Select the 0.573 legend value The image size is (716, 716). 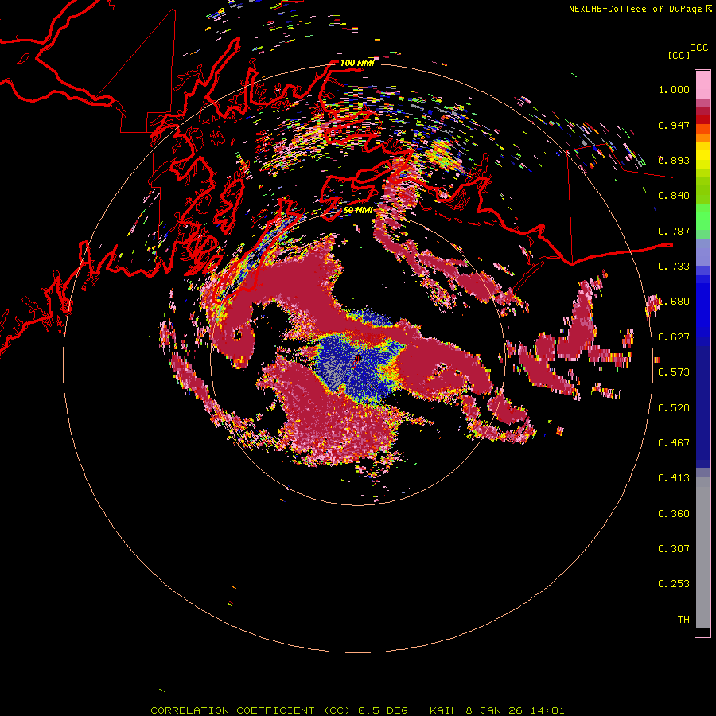[674, 372]
